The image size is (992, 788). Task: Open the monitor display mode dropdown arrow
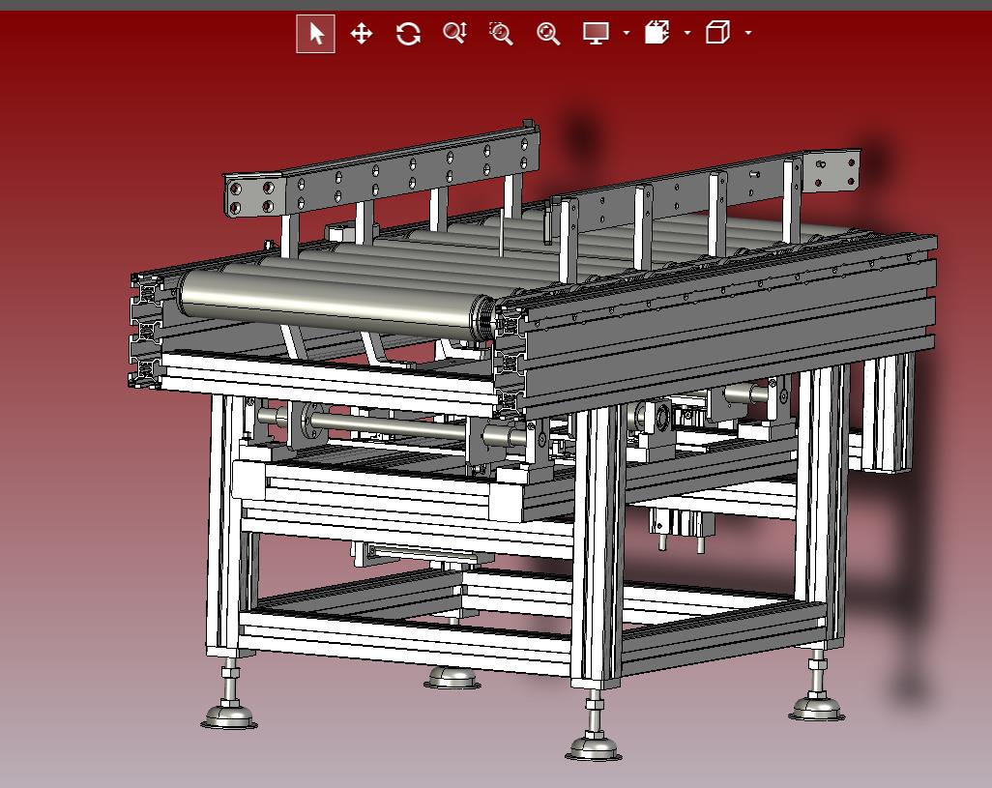(x=627, y=33)
